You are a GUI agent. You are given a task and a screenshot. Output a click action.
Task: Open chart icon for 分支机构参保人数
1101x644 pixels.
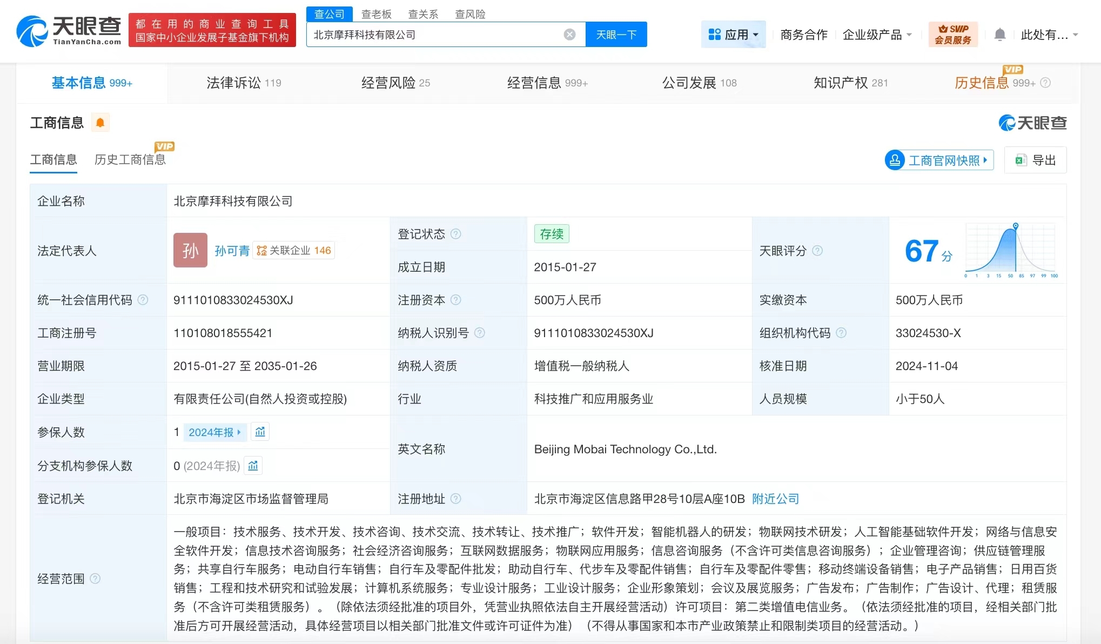pos(253,465)
